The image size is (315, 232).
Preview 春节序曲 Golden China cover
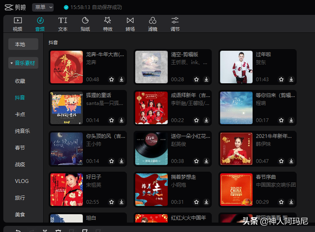(x=236, y=189)
